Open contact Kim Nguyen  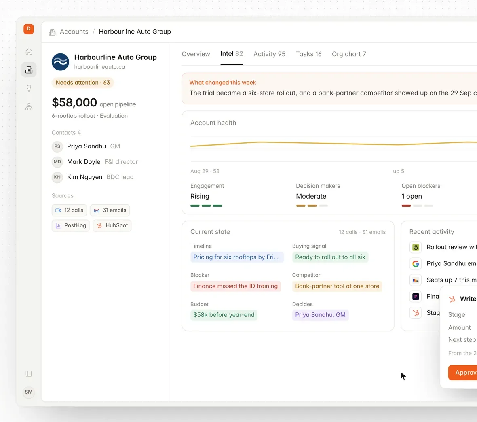pyautogui.click(x=84, y=177)
